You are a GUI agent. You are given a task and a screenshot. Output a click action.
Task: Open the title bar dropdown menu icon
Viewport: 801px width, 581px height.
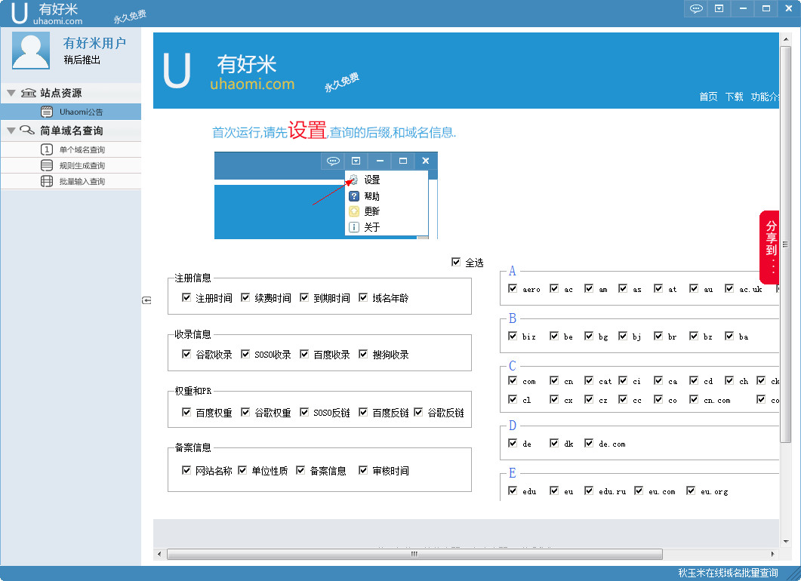pos(719,9)
